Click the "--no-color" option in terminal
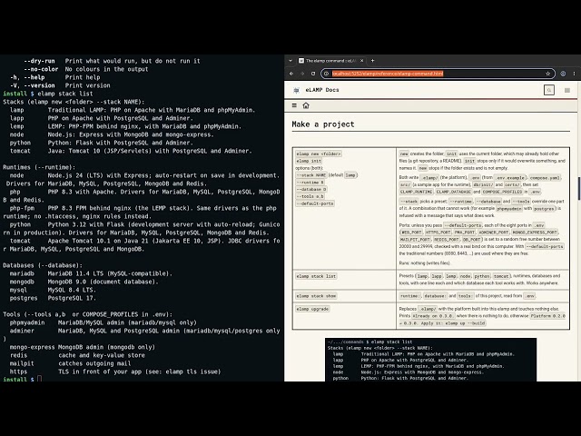 coord(41,69)
